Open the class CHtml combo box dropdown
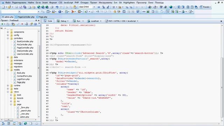Viewport: 224px width, 126px height. click(x=94, y=7)
